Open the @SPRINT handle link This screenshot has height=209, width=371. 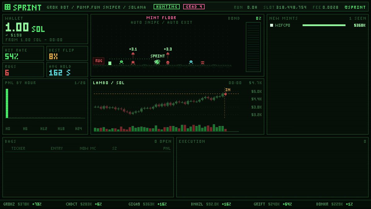click(x=355, y=7)
